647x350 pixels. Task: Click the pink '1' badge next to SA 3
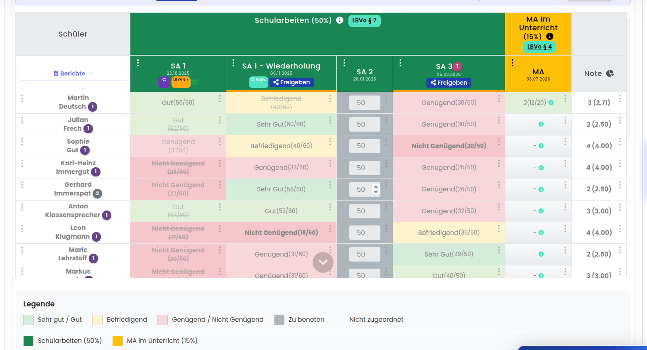(x=458, y=66)
